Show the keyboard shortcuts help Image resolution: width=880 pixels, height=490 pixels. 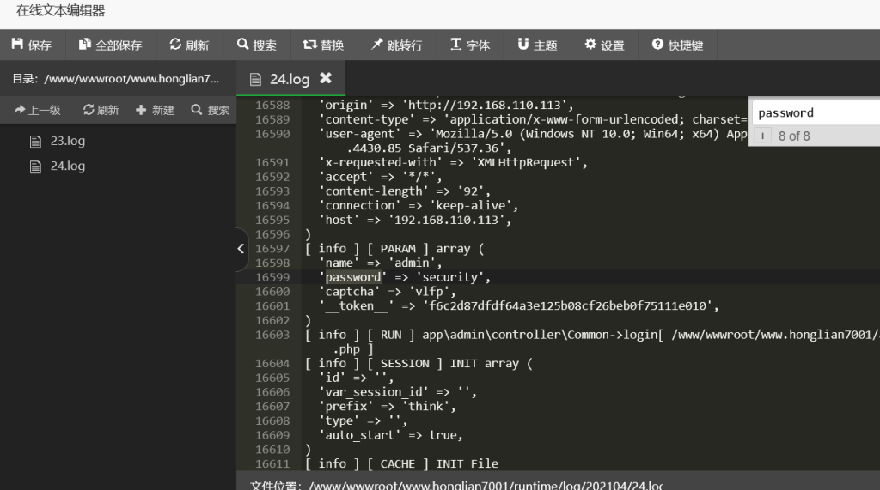677,45
